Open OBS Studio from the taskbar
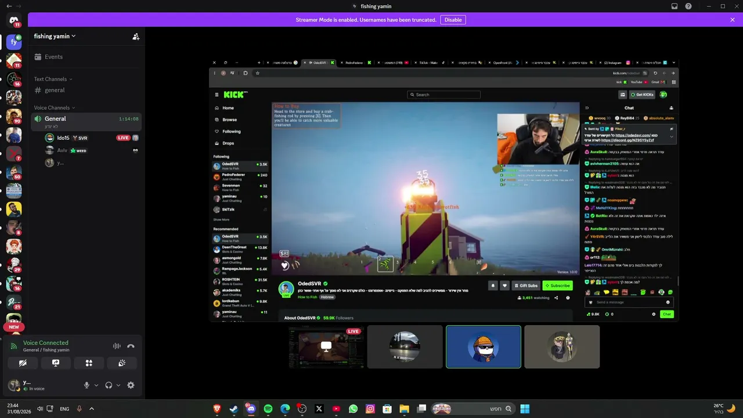This screenshot has height=418, width=743. [x=302, y=409]
